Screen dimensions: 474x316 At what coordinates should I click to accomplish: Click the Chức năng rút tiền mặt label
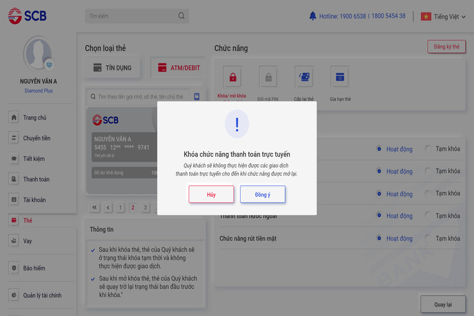click(x=248, y=238)
